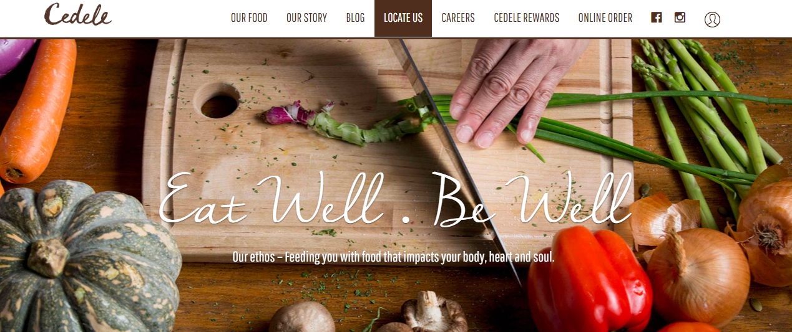792x332 pixels.
Task: Open the Careers page
Action: 458,18
